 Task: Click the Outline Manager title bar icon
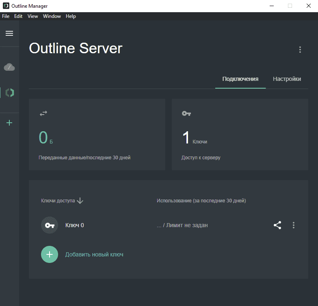point(6,6)
